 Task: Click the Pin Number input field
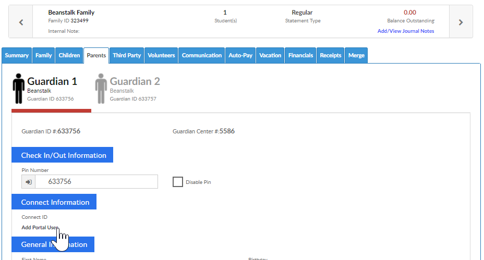coord(96,182)
